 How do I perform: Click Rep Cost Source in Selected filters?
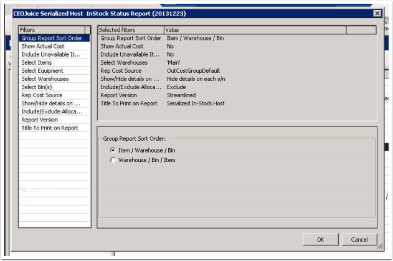(x=121, y=71)
